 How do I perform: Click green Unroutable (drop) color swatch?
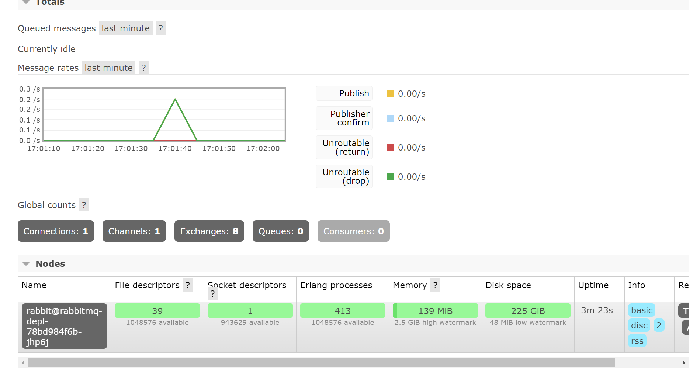pos(391,177)
